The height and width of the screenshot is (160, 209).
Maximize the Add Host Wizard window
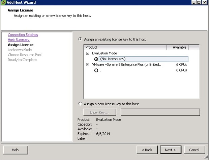click(x=199, y=2)
